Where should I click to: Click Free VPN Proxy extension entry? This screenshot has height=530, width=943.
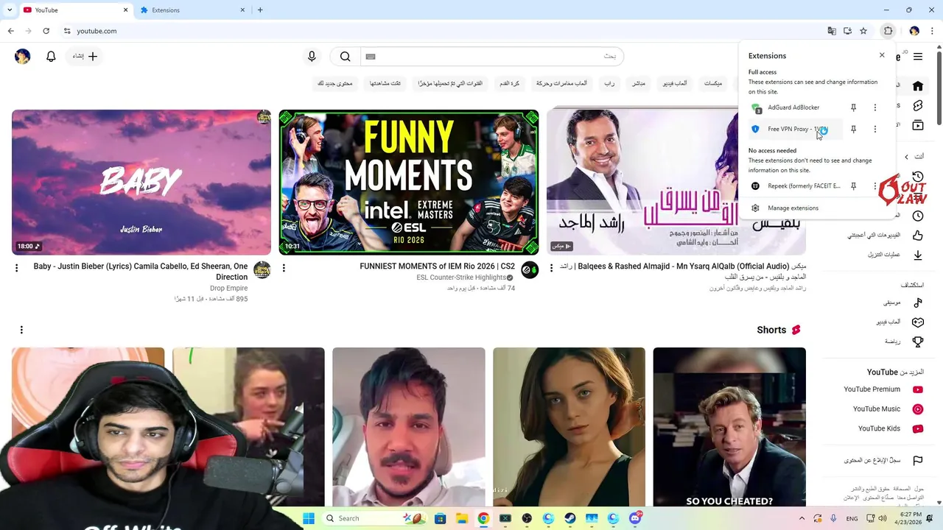coord(794,129)
